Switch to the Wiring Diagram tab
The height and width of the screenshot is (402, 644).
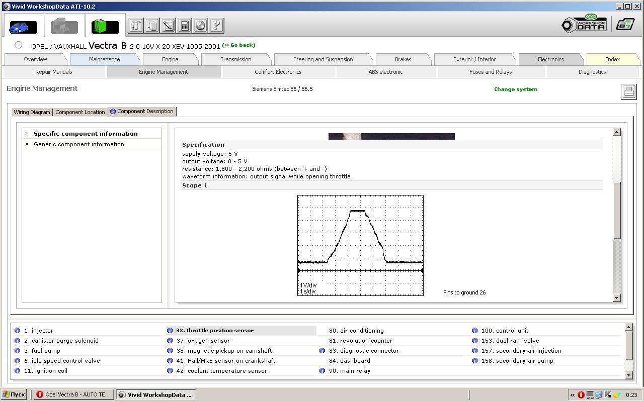32,112
